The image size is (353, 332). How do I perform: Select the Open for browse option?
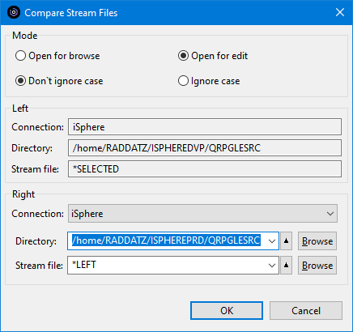coord(57,56)
